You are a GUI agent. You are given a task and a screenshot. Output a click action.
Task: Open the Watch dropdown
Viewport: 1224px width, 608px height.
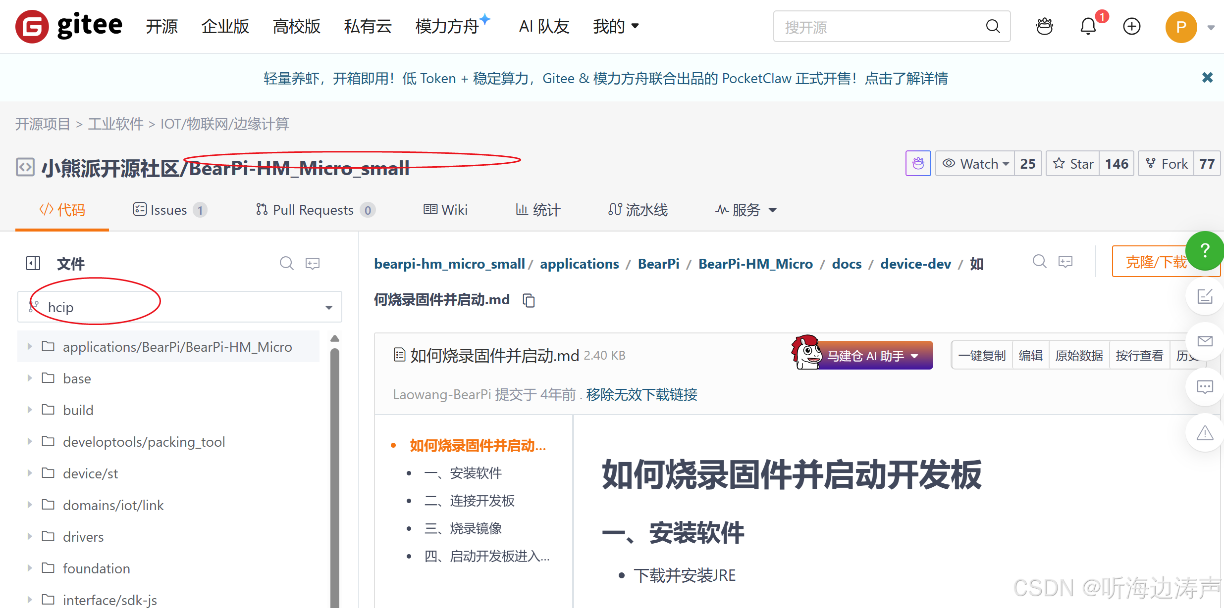[x=975, y=164]
